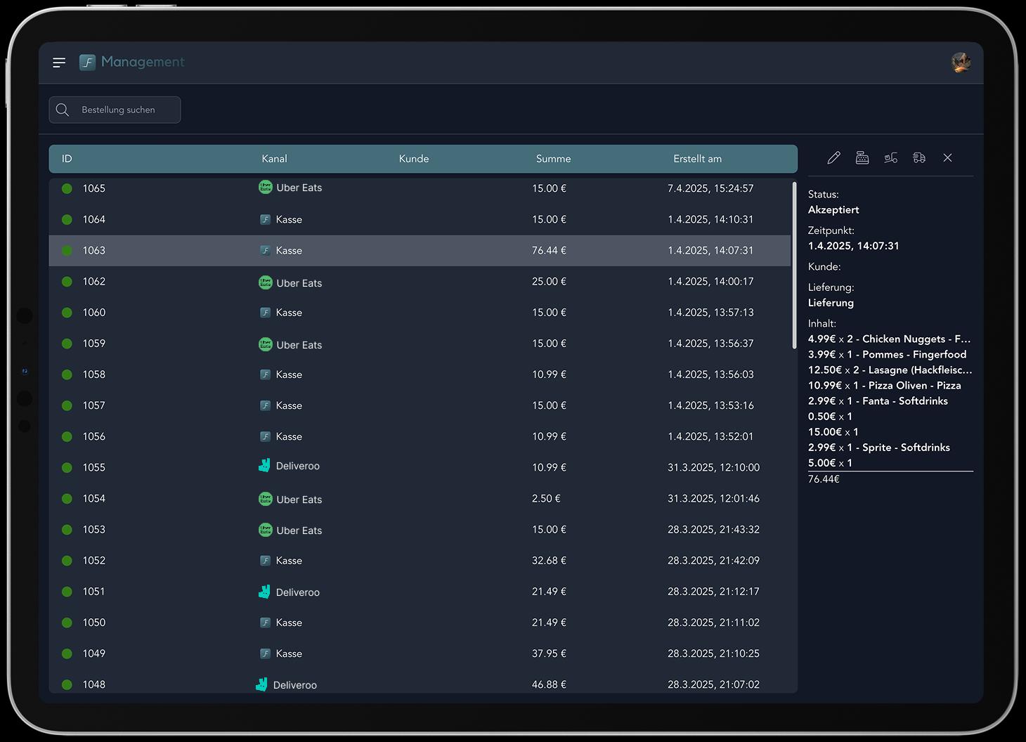Image resolution: width=1026 pixels, height=742 pixels.
Task: Click the 25.00 € sum of order 1062
Action: (549, 281)
